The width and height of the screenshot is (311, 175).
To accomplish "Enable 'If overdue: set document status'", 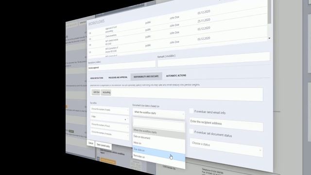I will (191, 131).
